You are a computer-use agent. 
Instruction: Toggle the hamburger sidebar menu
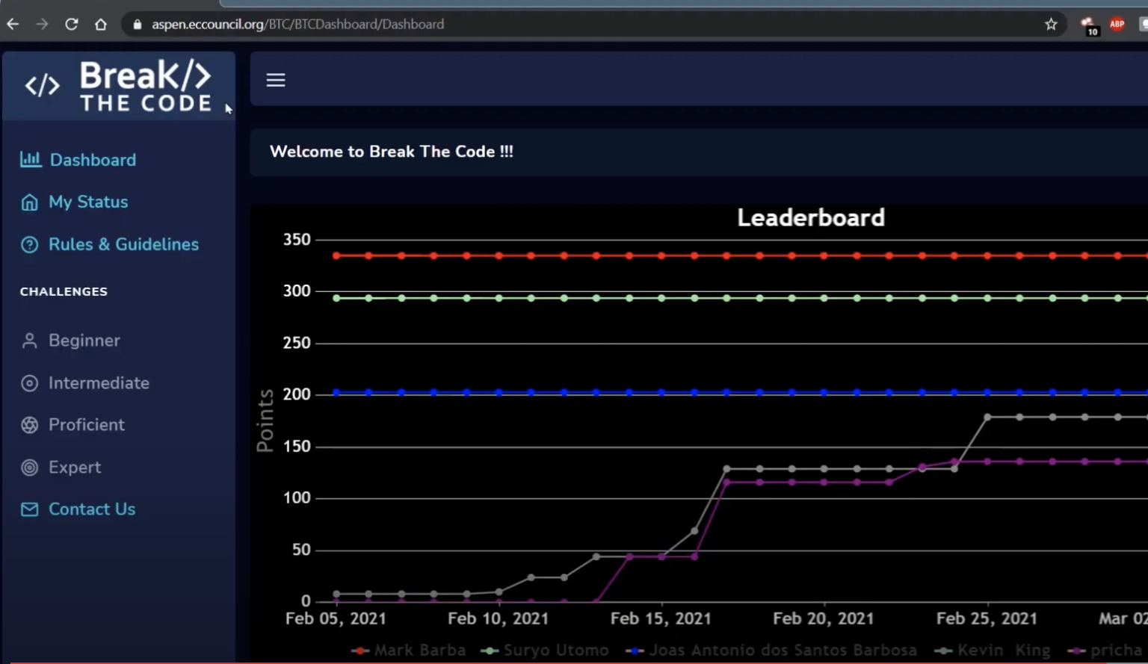(x=276, y=80)
